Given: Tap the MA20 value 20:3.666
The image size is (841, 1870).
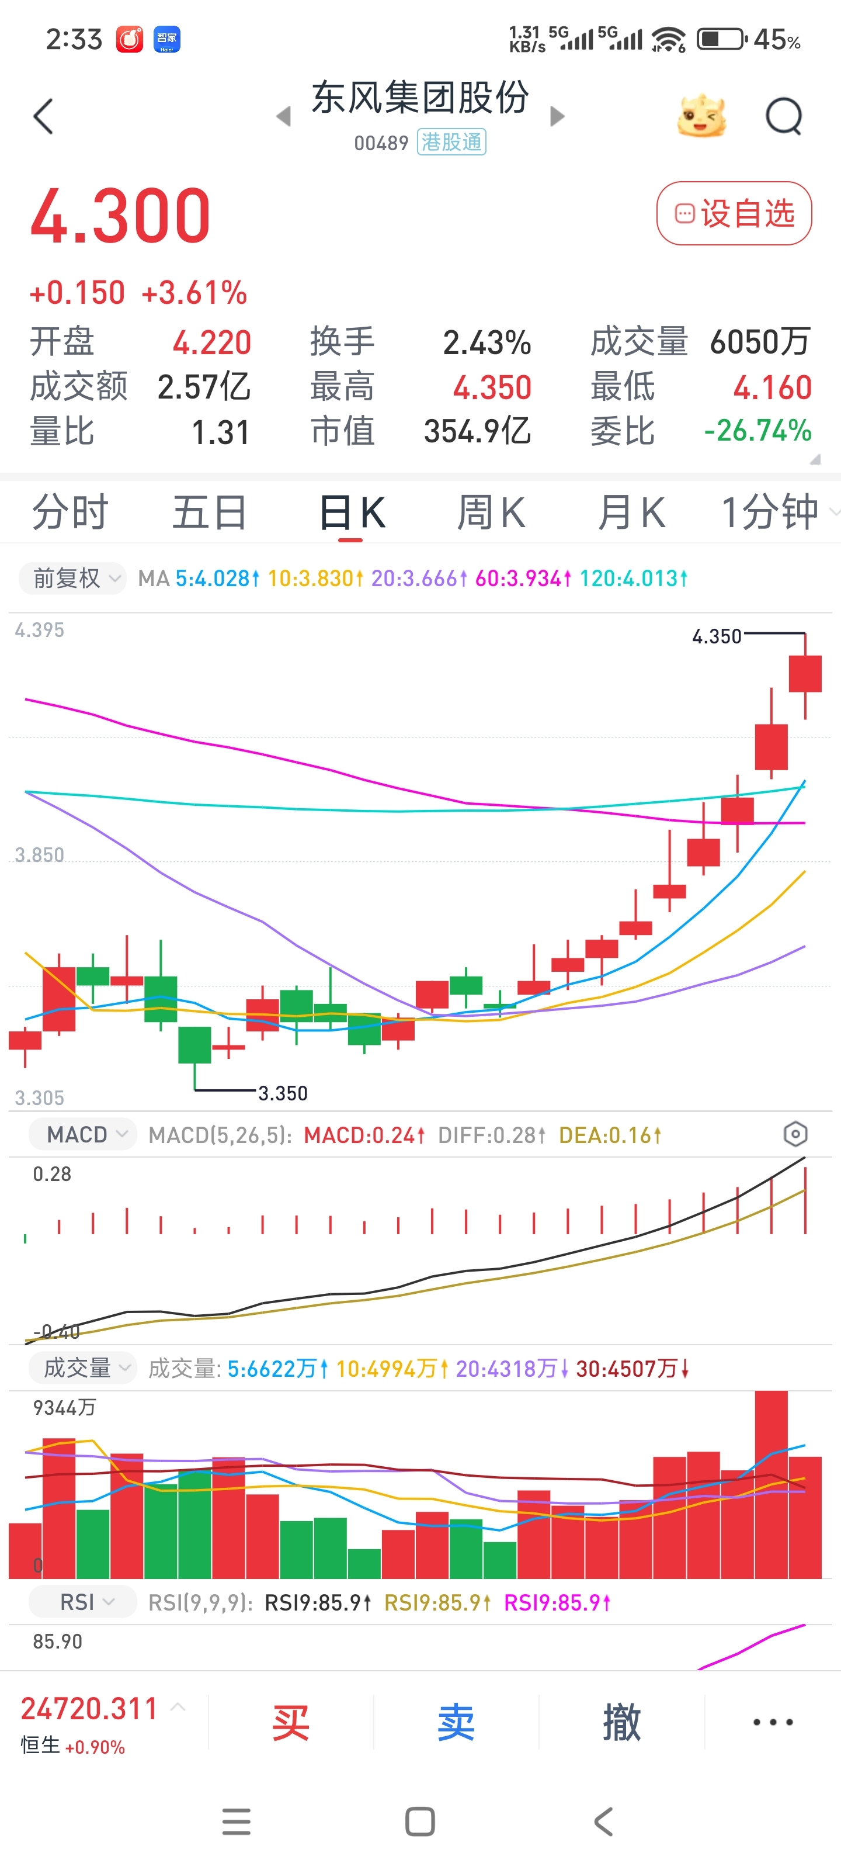Looking at the screenshot, I should [x=419, y=579].
